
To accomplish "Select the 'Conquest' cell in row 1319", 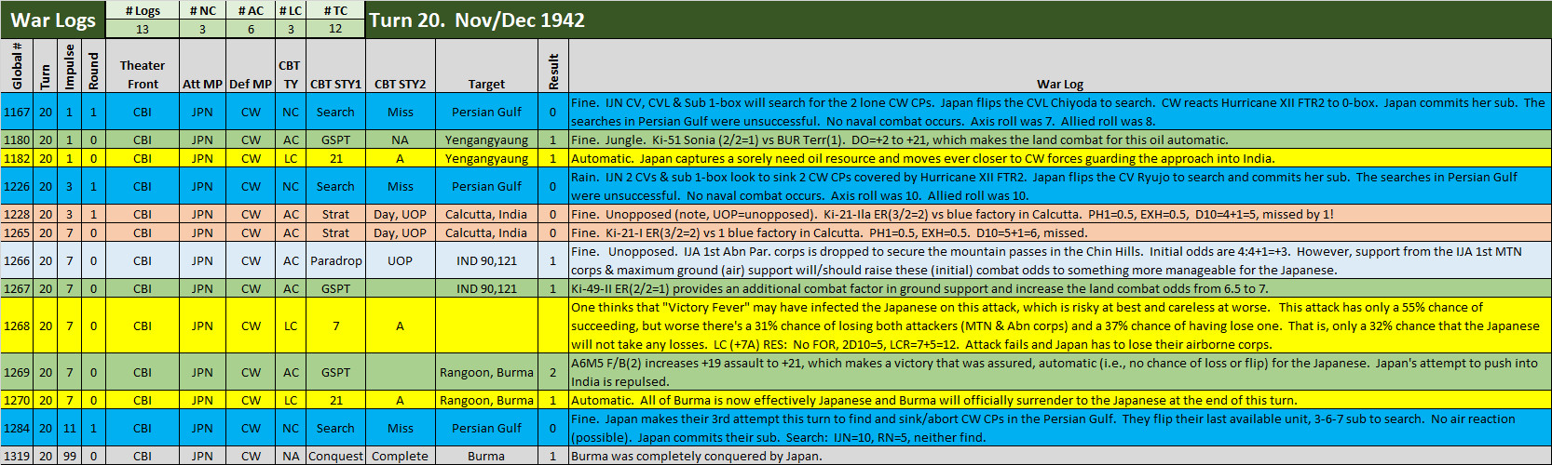I will [x=335, y=456].
